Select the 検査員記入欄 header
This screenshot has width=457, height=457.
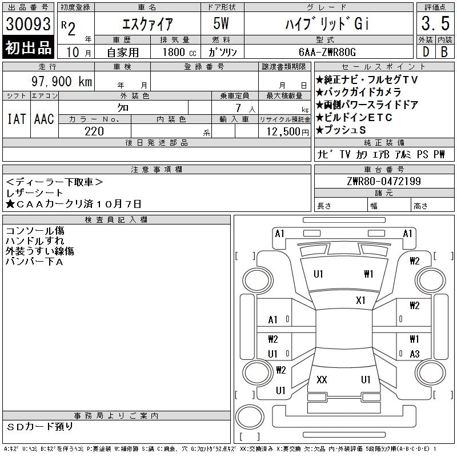coord(117,220)
